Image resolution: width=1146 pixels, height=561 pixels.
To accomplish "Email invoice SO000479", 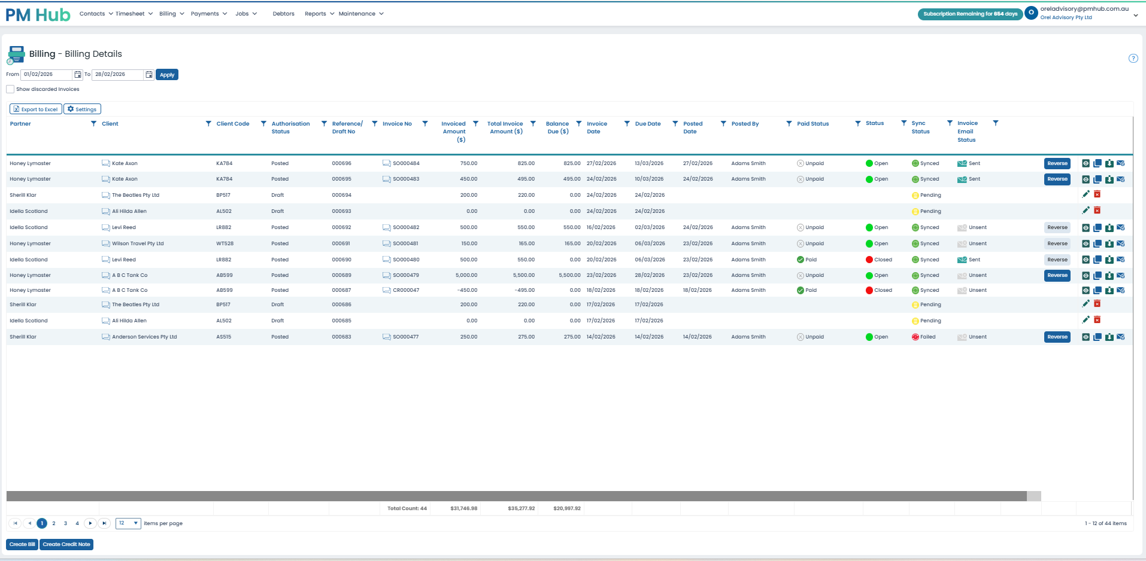I will [x=1120, y=276].
